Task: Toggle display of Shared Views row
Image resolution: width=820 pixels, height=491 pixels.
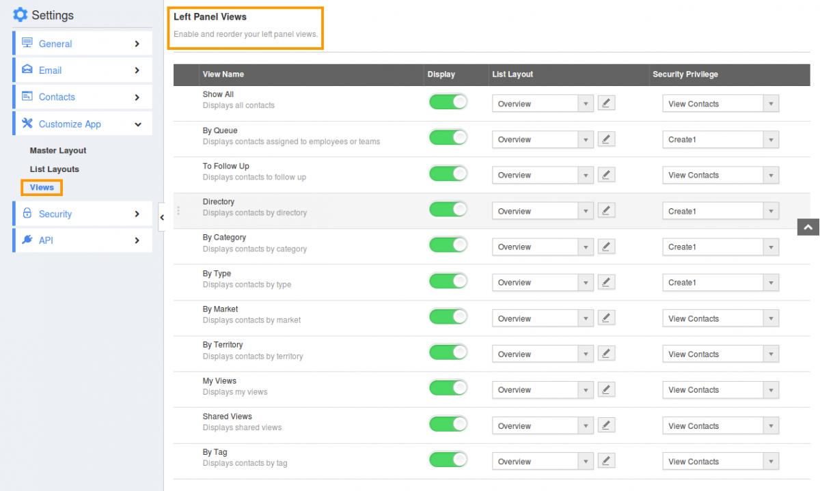Action: (x=448, y=423)
